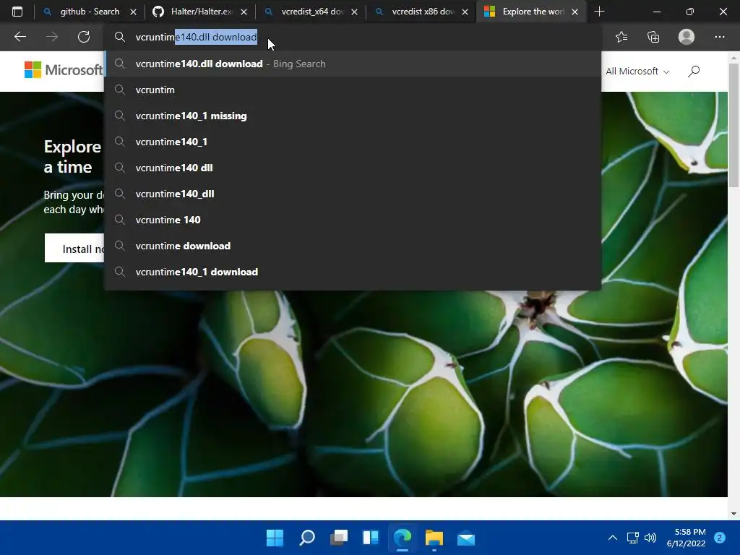This screenshot has width=740, height=555.
Task: Open the Widgets taskbar icon
Action: (371, 538)
